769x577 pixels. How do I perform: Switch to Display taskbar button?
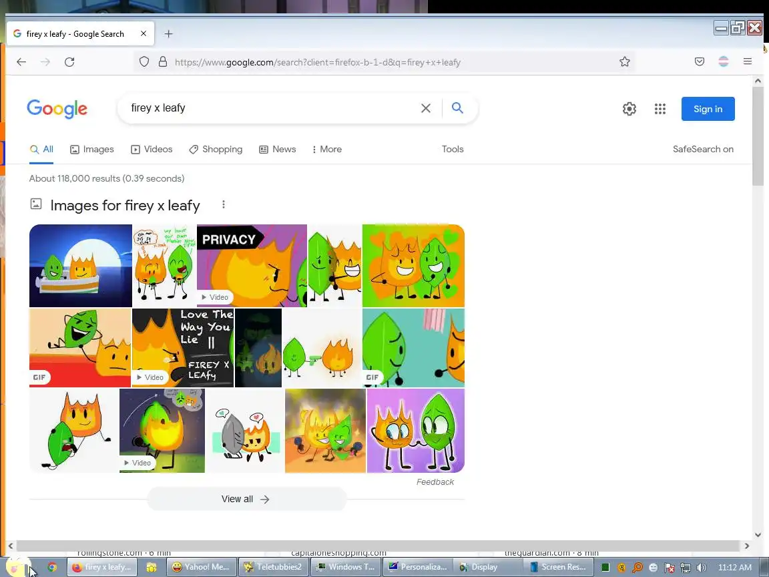(487, 567)
